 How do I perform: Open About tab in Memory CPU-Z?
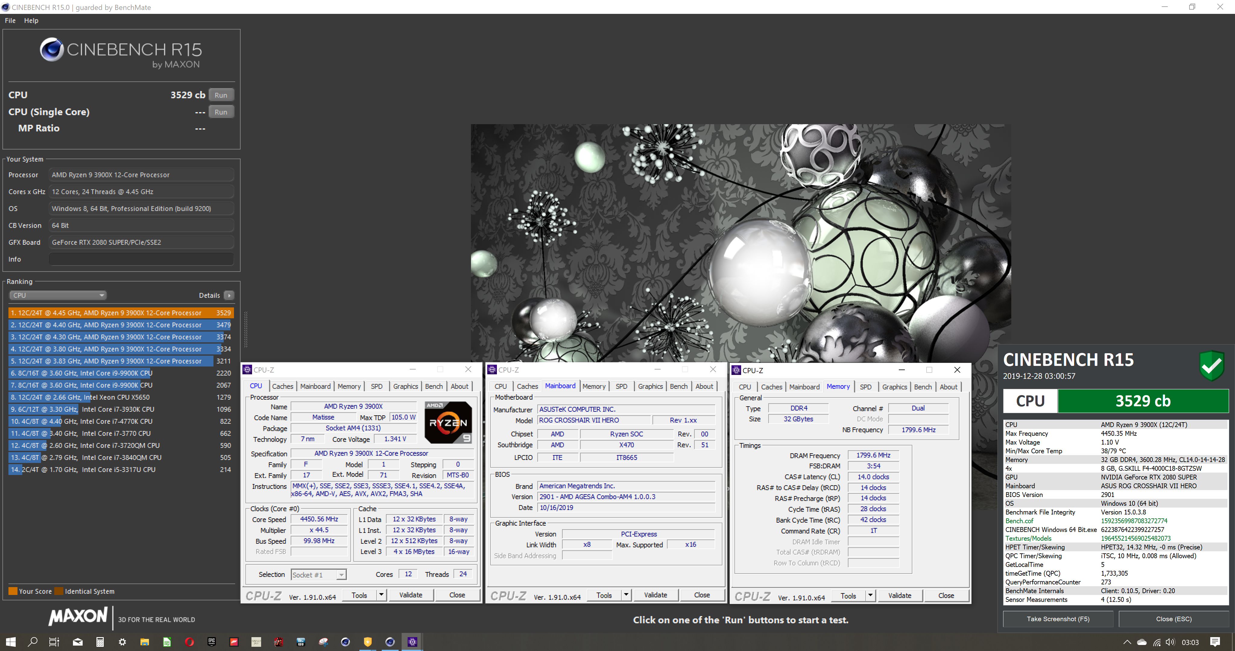pos(948,387)
